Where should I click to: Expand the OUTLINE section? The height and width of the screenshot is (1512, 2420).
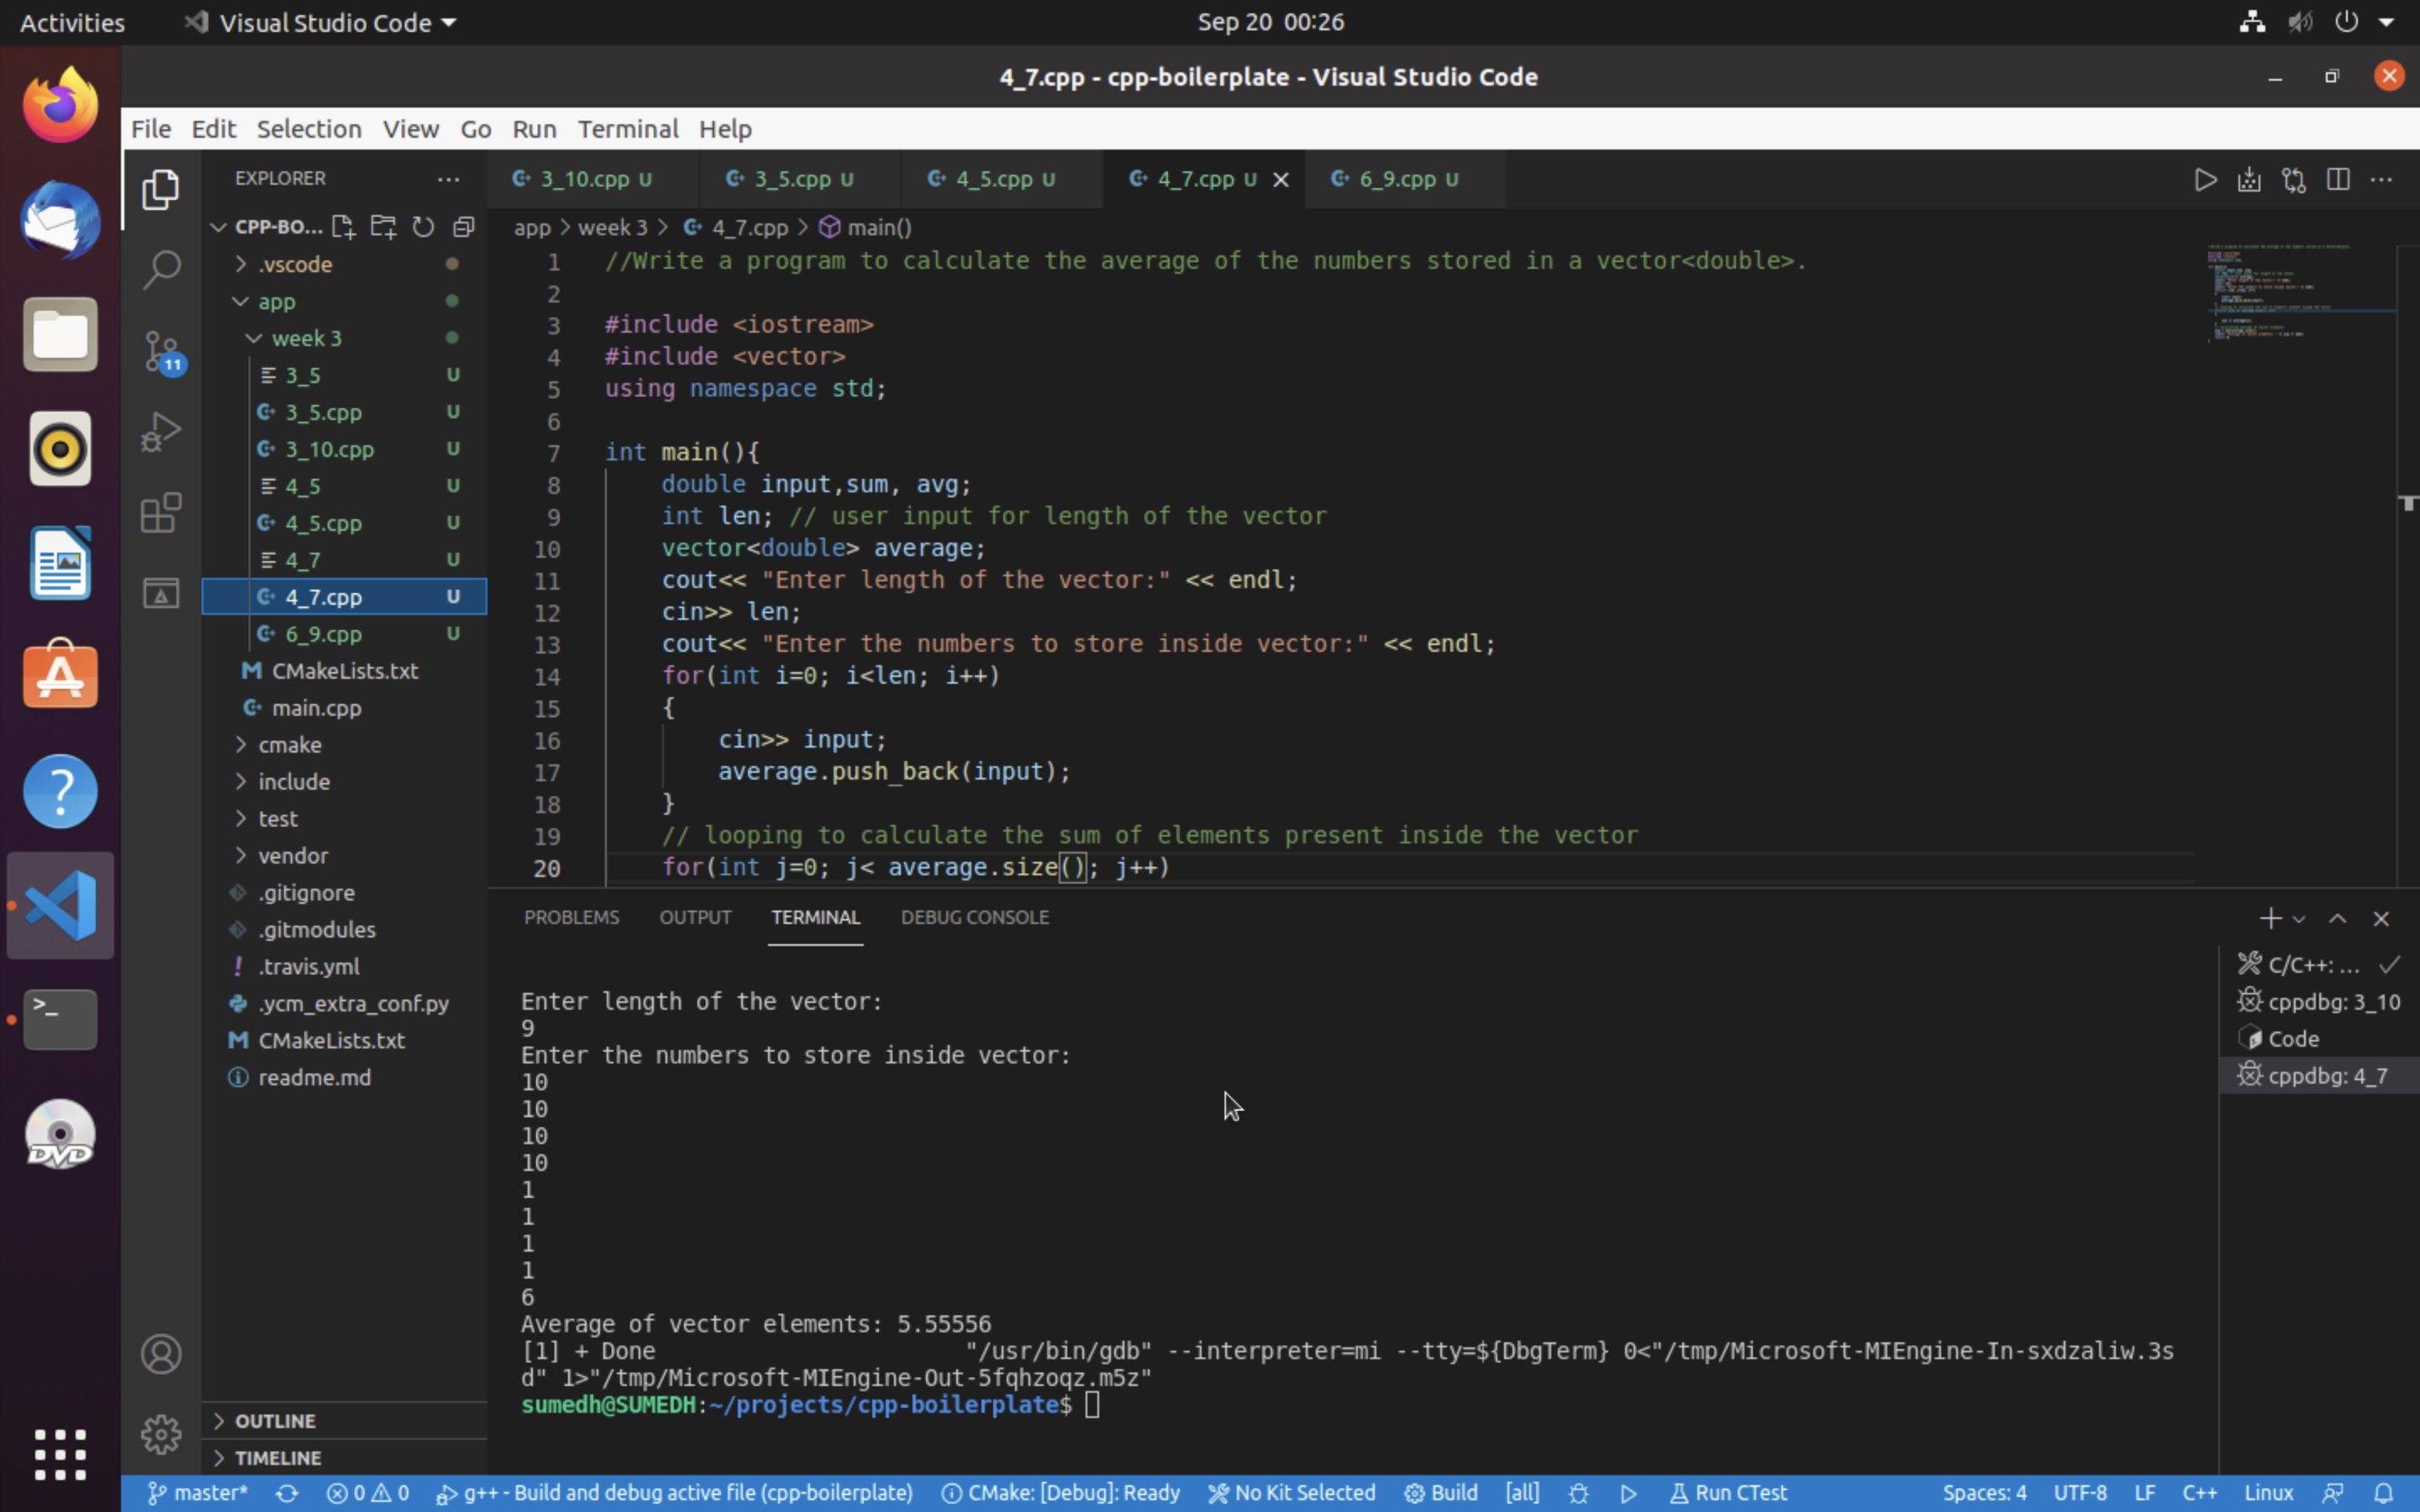tap(345, 1421)
